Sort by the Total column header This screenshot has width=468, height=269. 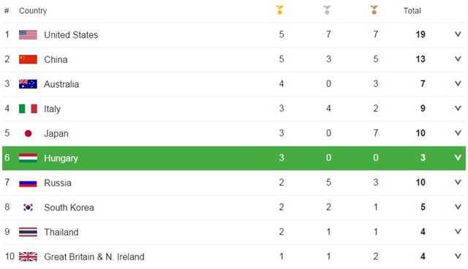[412, 11]
